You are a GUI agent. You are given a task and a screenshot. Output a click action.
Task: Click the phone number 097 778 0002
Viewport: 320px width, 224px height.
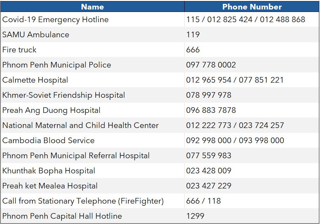click(211, 65)
